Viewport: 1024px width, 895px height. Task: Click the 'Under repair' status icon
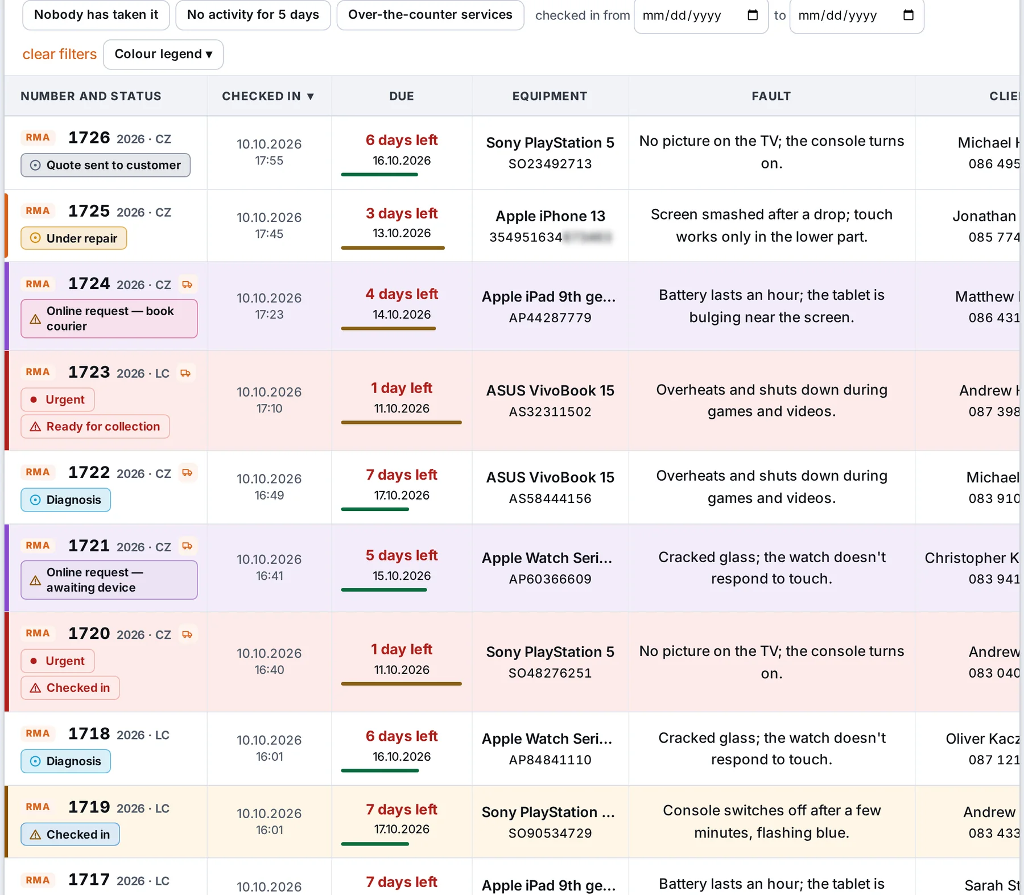coord(35,238)
